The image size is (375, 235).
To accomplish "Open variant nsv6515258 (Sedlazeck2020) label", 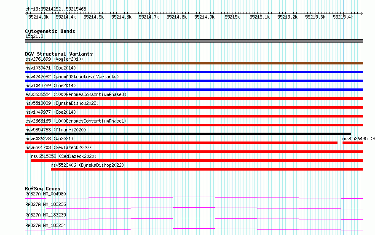I will click(x=64, y=156).
